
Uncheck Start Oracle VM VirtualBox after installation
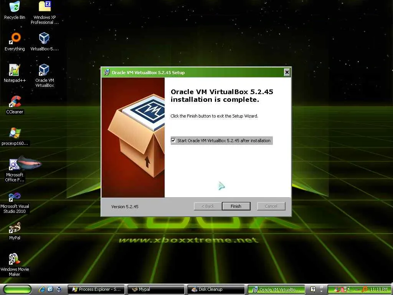point(173,141)
